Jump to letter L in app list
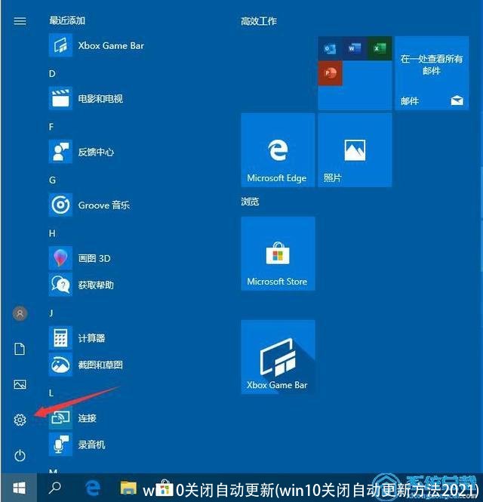This screenshot has width=483, height=502. click(x=51, y=393)
